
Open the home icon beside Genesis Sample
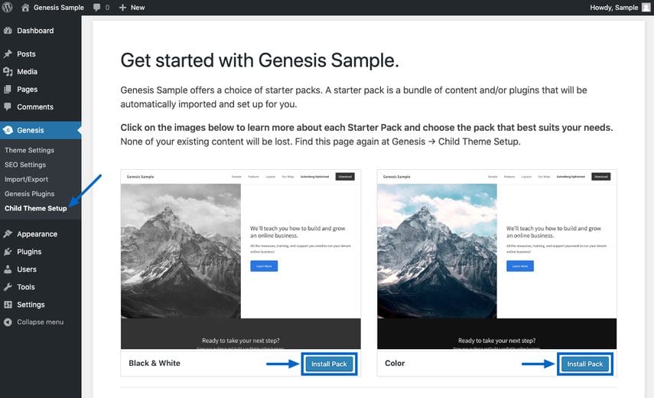(x=25, y=7)
